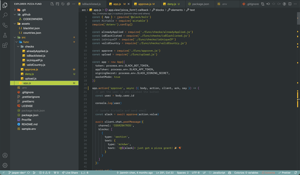Screen dimensions: 300x175
Task: Switch to the deny.js editor tab
Action: point(171,4)
